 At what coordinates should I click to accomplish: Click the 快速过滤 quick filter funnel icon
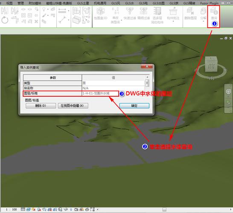pos(130,11)
